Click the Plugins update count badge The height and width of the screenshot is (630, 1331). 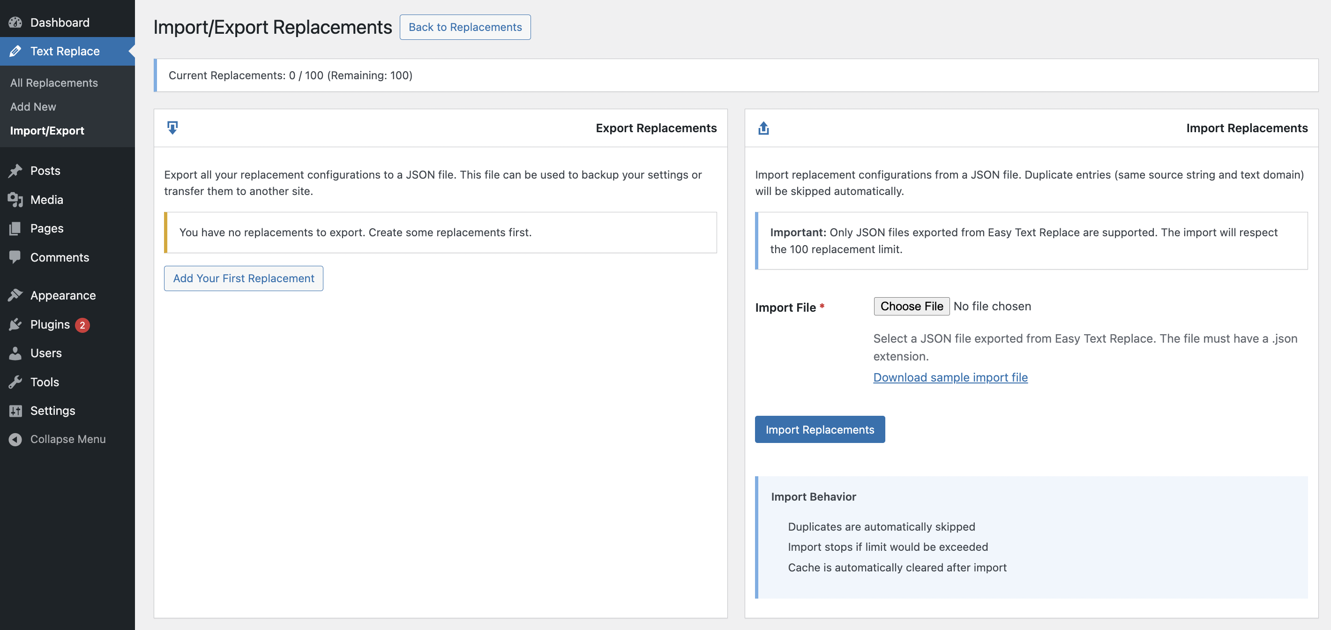(x=82, y=325)
